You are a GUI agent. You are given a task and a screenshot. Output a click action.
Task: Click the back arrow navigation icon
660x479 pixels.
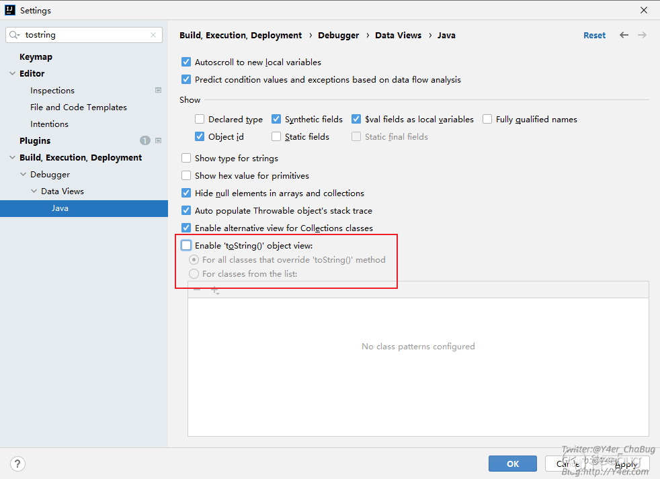coord(624,35)
